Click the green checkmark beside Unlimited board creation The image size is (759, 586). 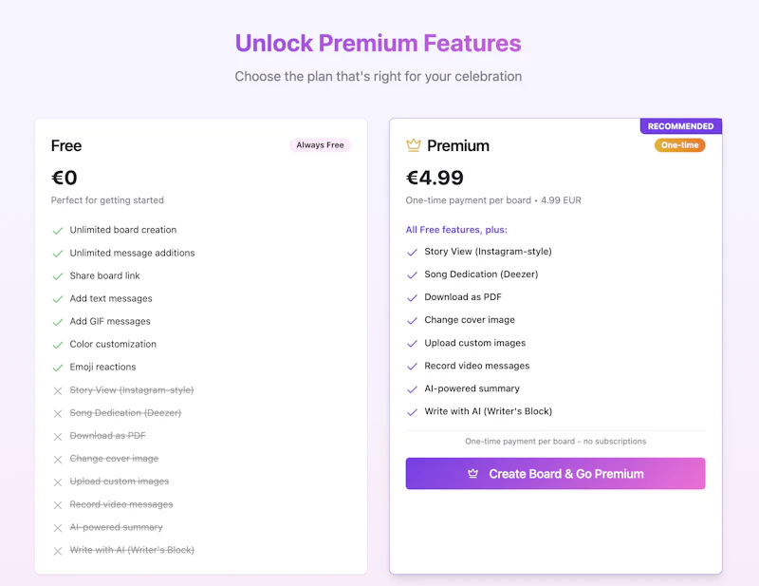pos(58,230)
